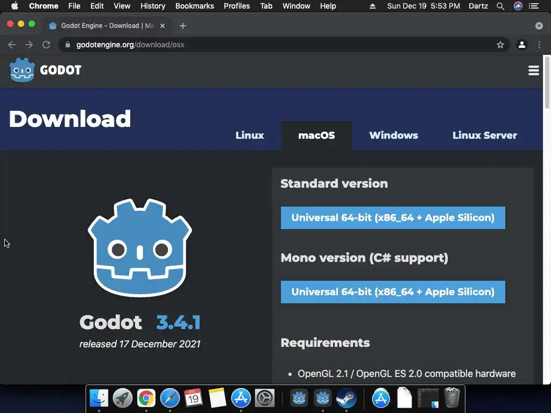551x413 pixels.
Task: Open a new tab with the plus button
Action: 183,26
